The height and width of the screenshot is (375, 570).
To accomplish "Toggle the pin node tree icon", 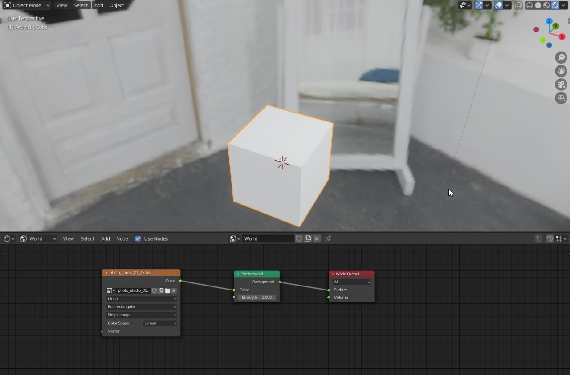I will click(328, 238).
